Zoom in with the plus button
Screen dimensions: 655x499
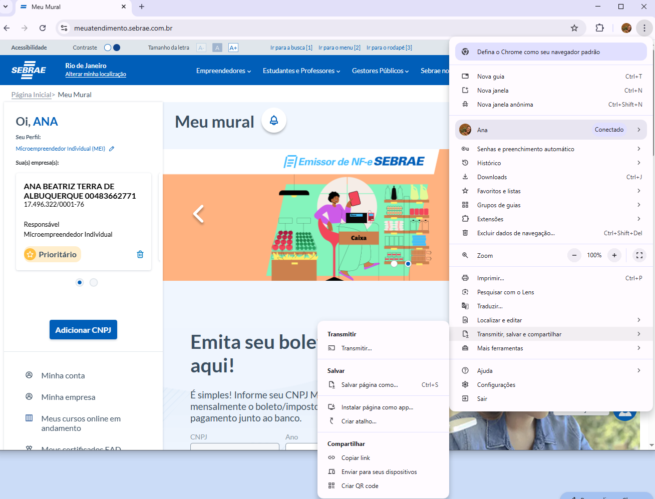pos(614,255)
